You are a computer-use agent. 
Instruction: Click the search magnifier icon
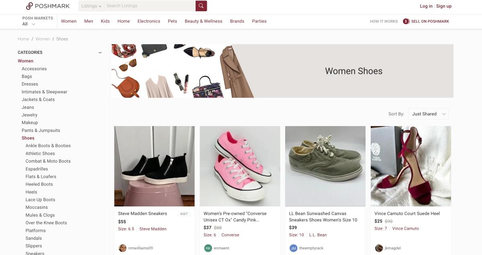tap(200, 6)
